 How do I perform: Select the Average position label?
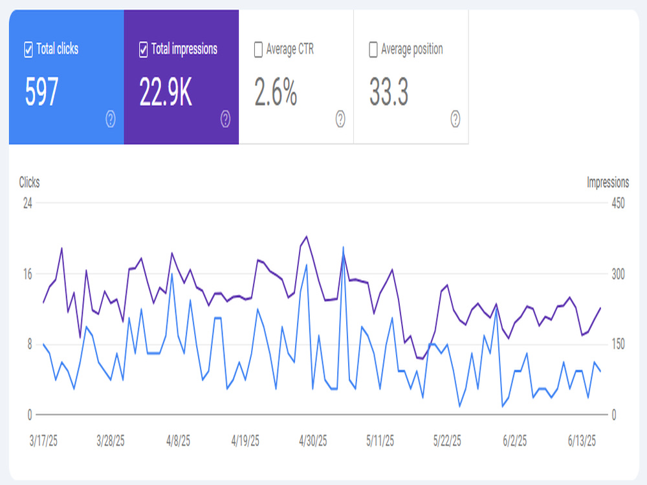[x=411, y=50]
